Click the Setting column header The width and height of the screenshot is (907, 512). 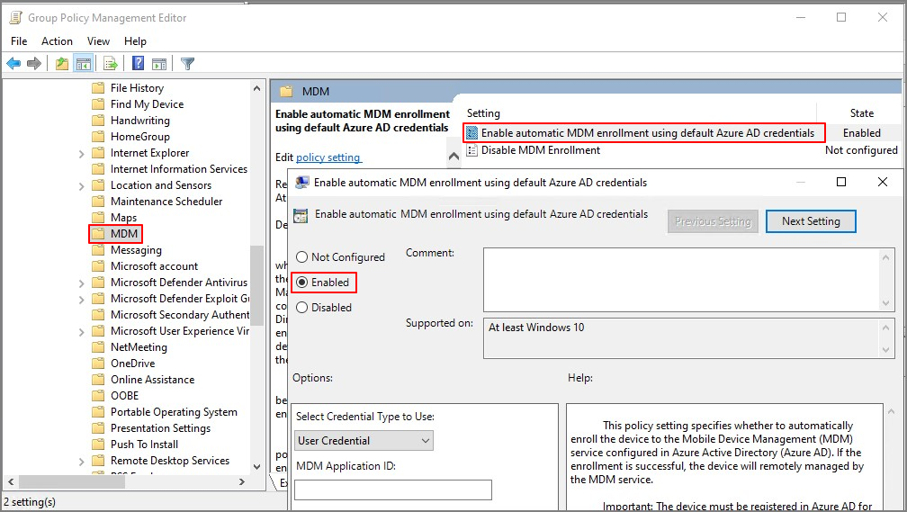point(483,113)
